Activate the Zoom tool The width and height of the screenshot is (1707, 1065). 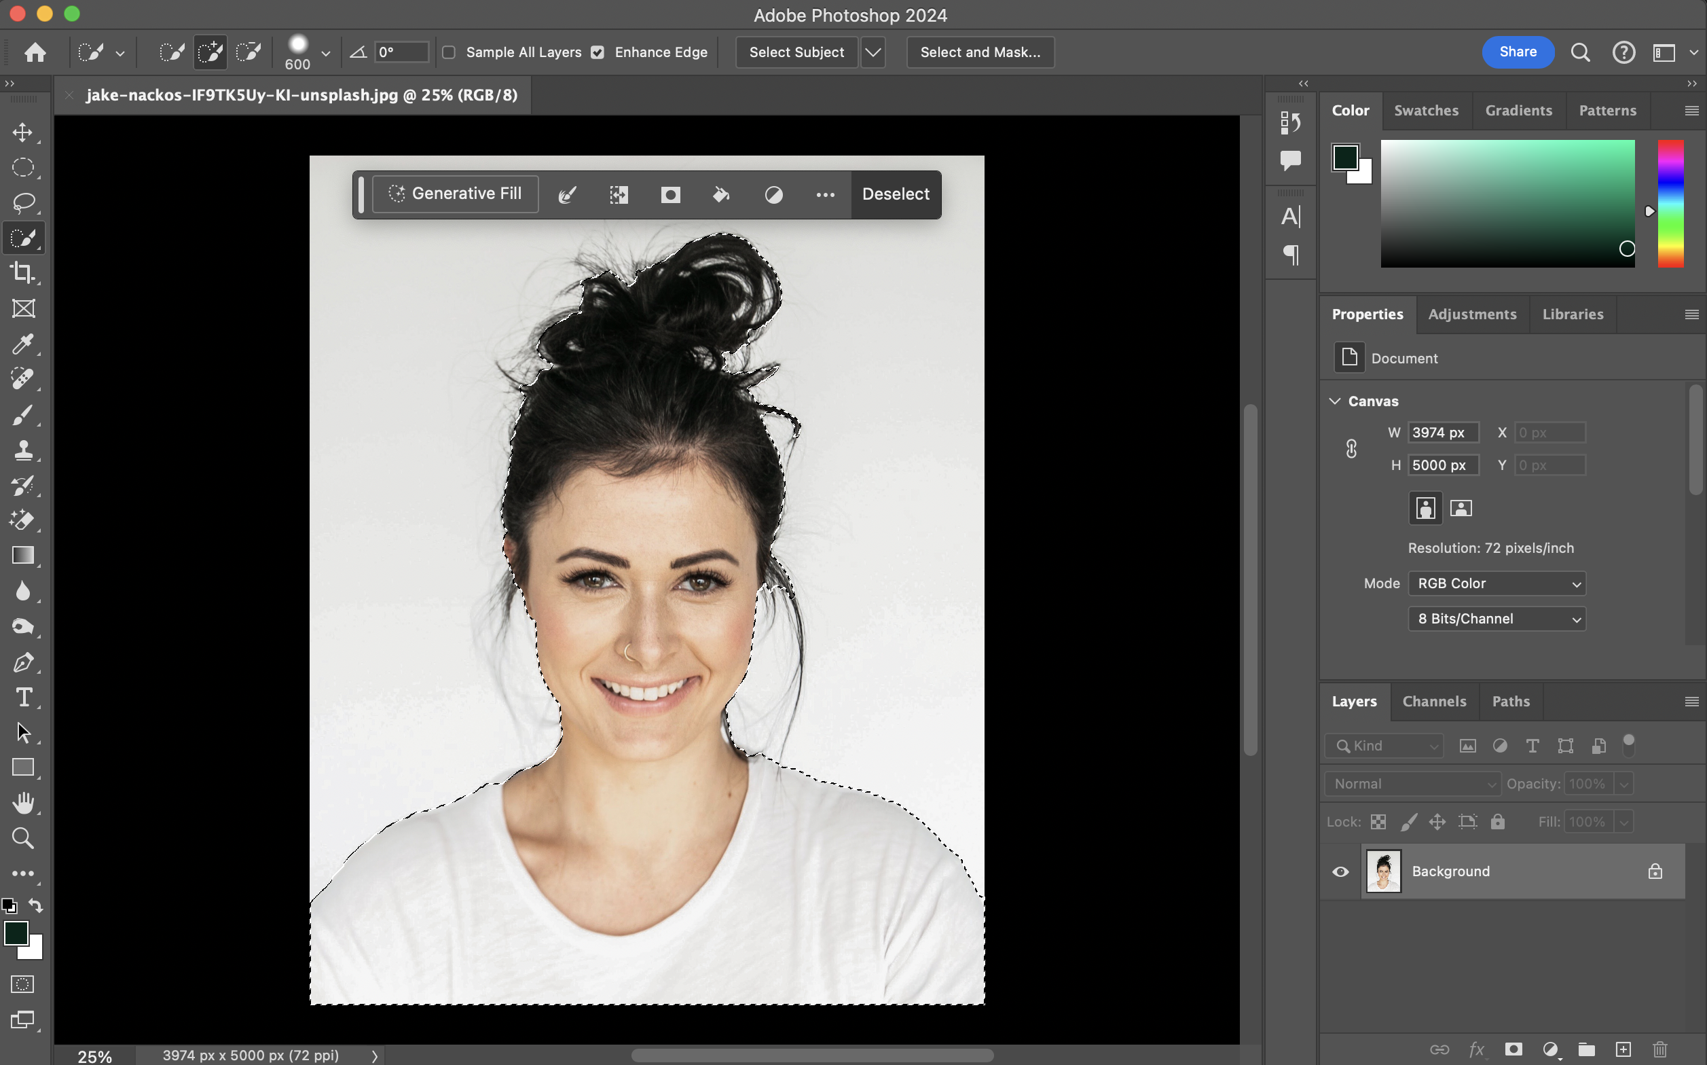tap(23, 838)
